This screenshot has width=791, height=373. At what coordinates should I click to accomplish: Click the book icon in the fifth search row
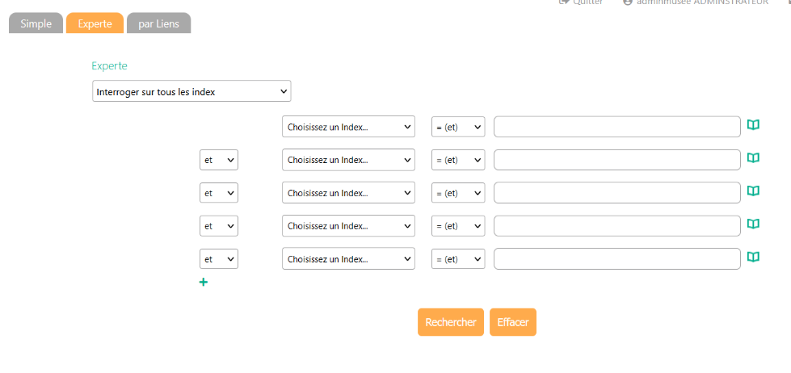click(x=753, y=257)
